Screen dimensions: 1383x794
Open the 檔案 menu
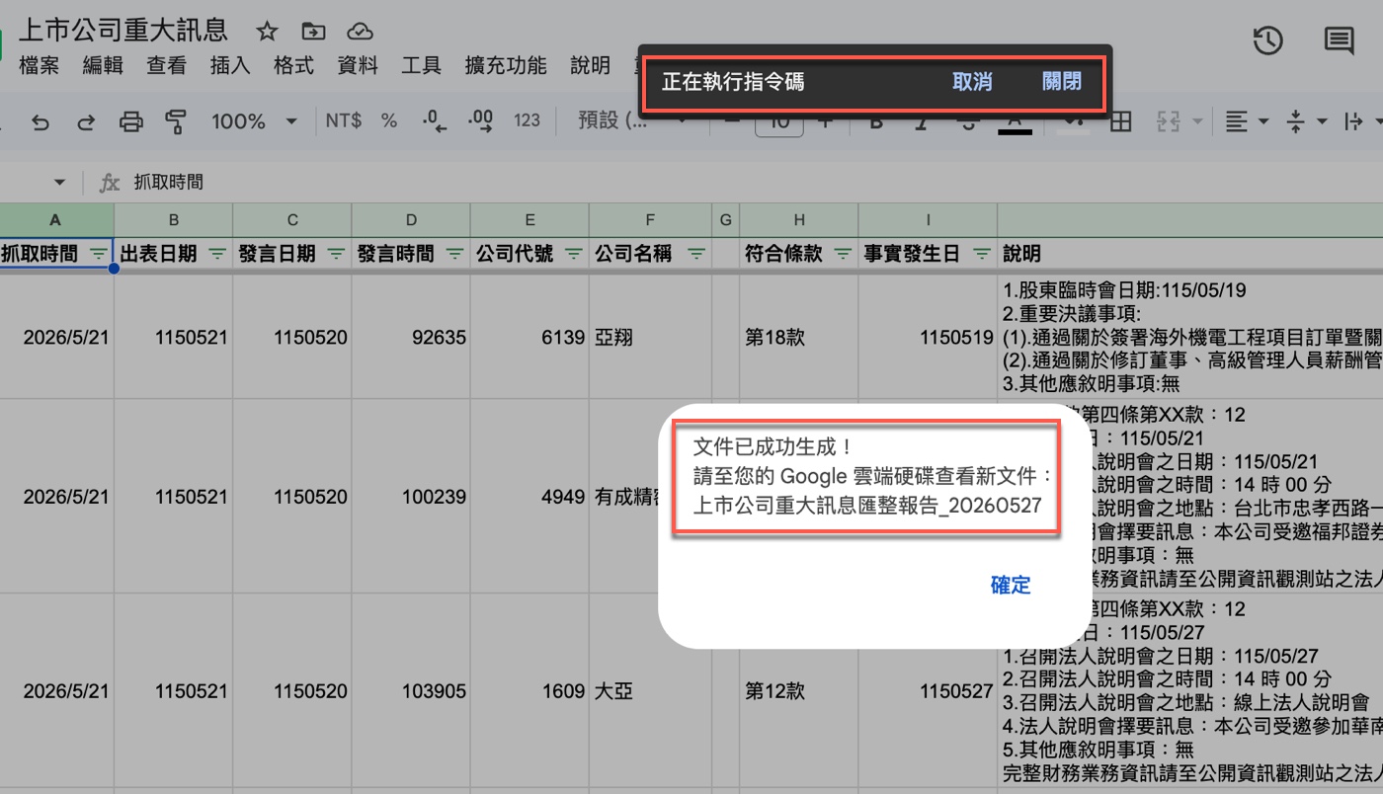coord(40,66)
